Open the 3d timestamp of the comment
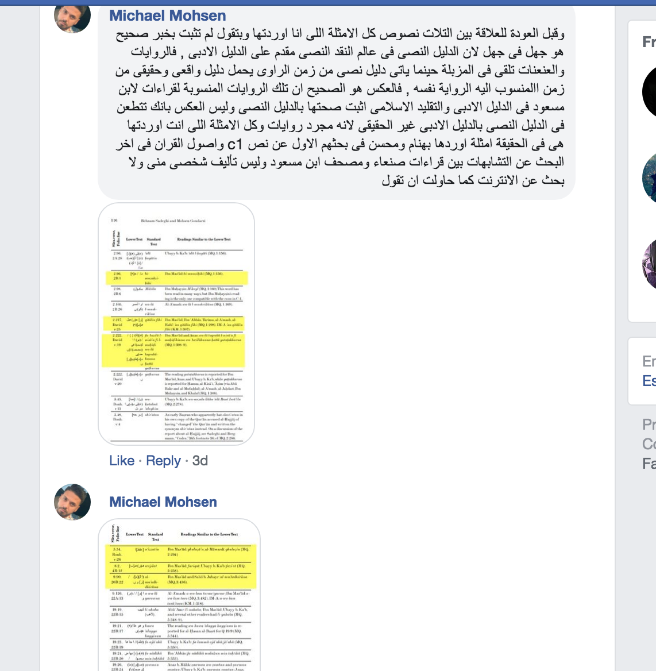This screenshot has height=671, width=656. click(x=200, y=461)
